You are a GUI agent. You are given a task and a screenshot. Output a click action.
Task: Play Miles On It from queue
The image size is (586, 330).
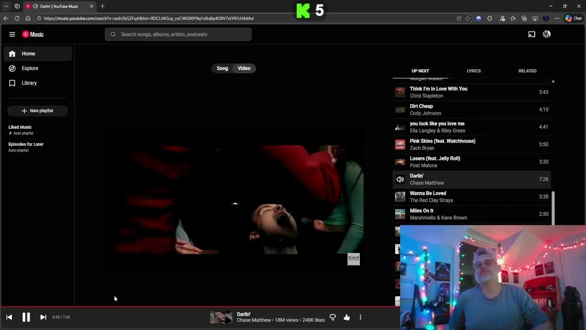click(472, 214)
